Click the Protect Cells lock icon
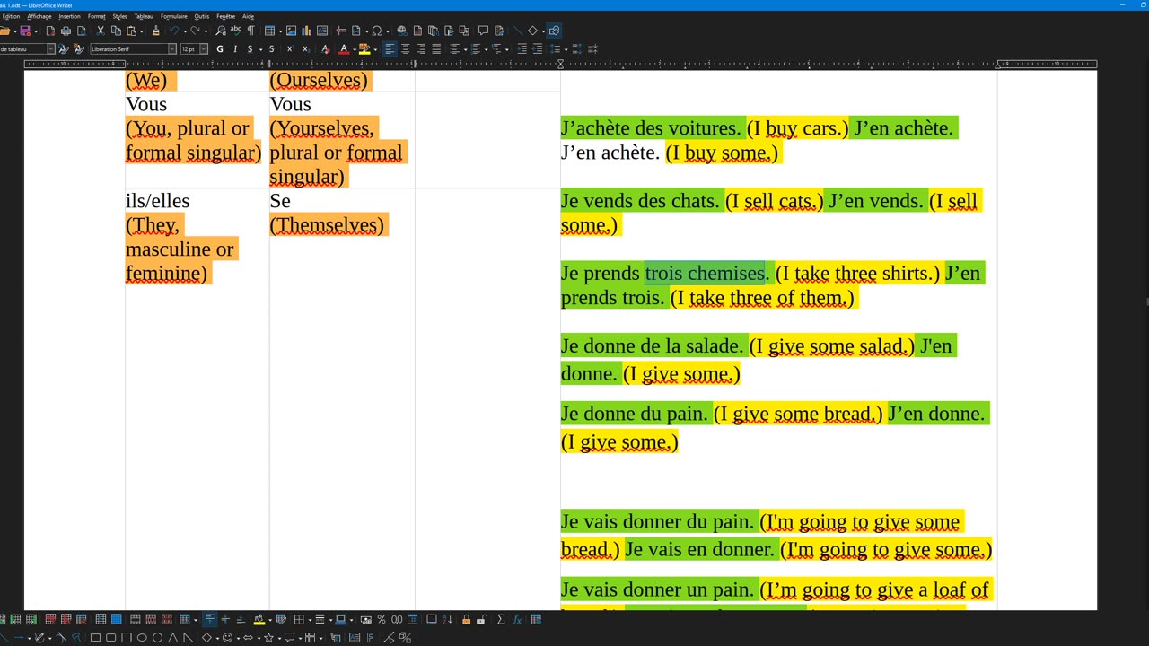This screenshot has width=1149, height=646. tap(466, 619)
